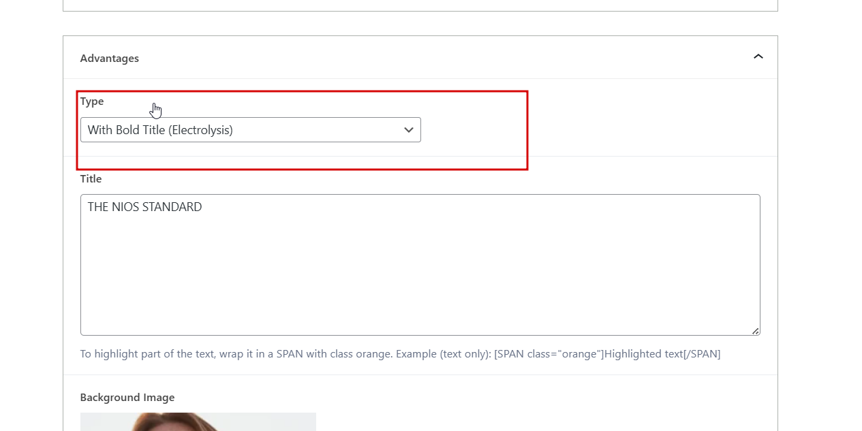Viewport: 862px width, 431px height.
Task: Open the Type dropdown menu
Action: coord(250,130)
